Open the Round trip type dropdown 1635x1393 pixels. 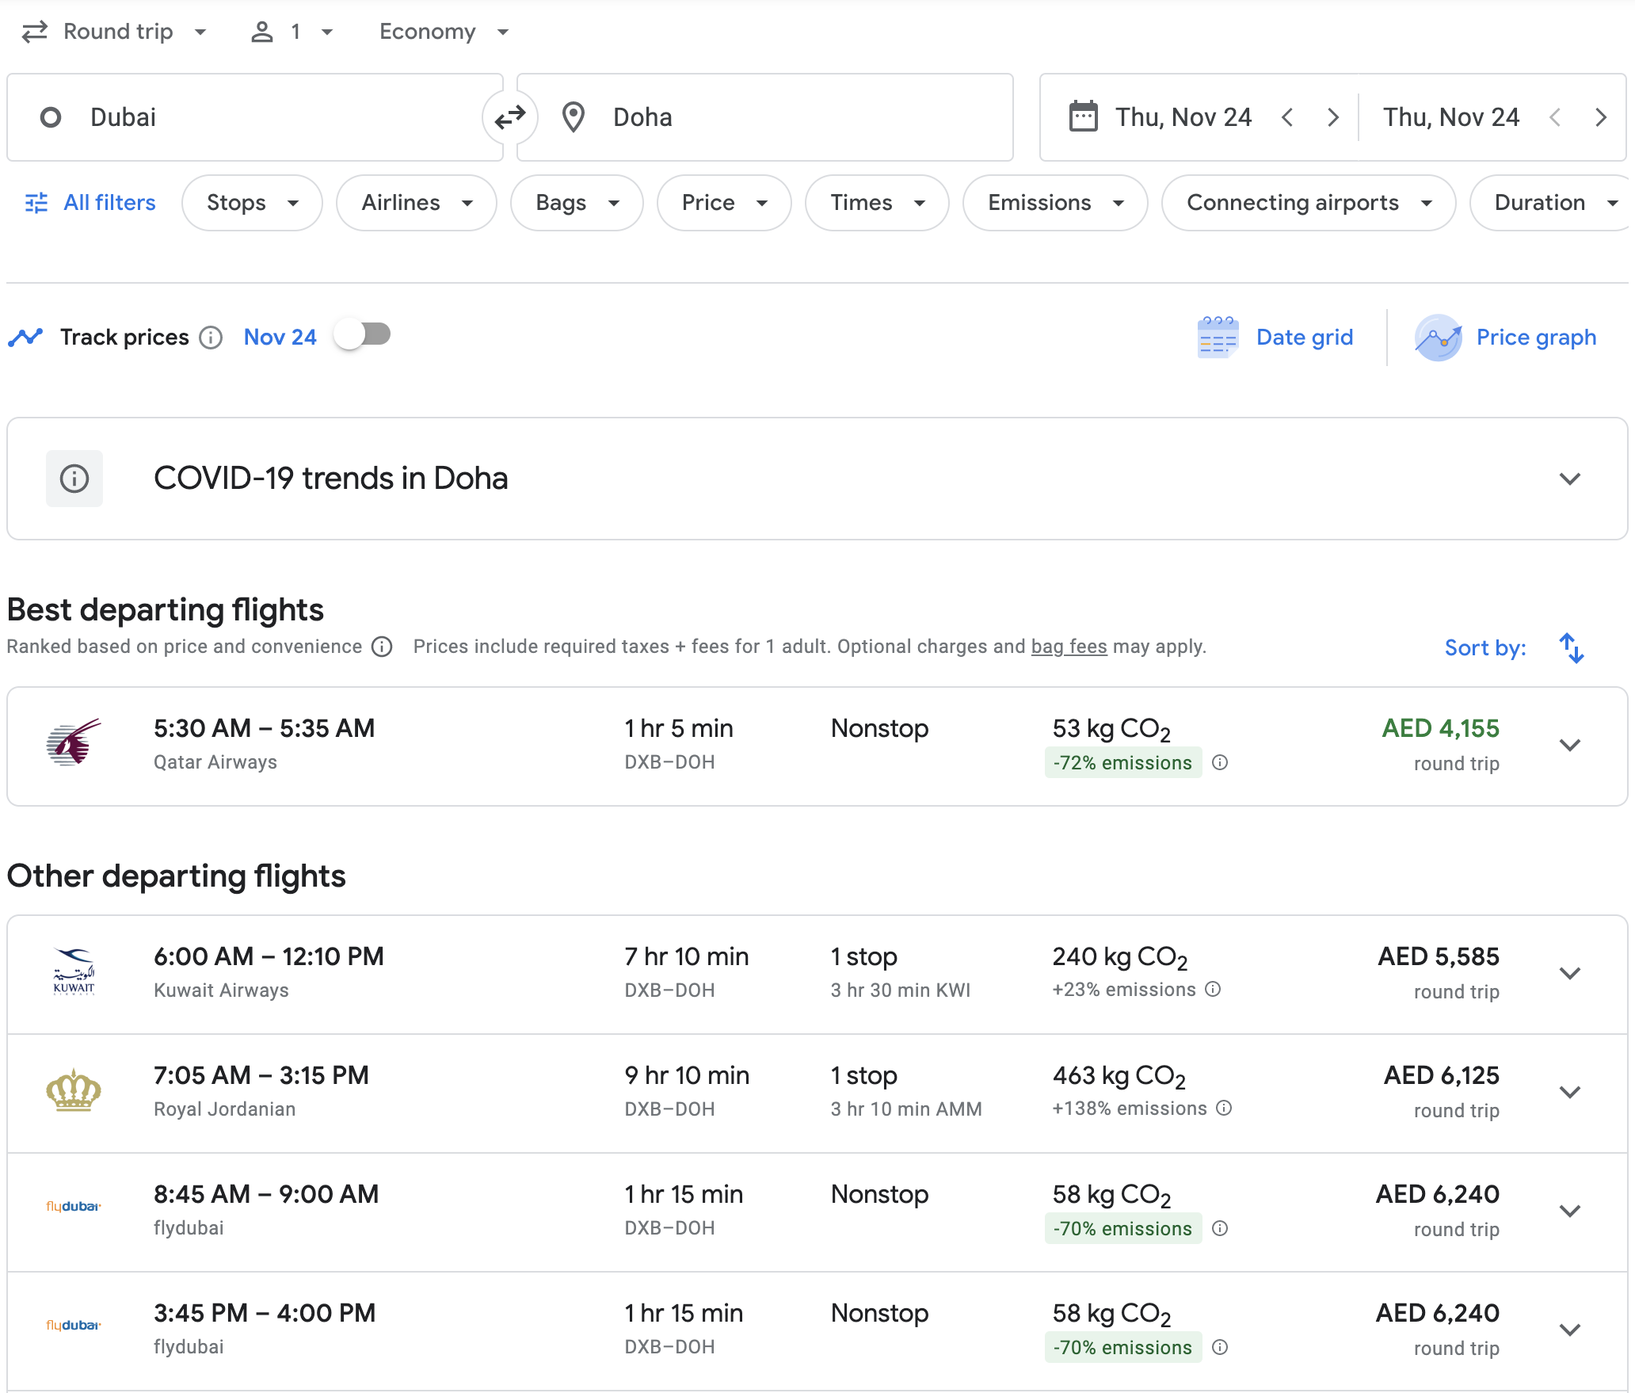click(x=116, y=32)
